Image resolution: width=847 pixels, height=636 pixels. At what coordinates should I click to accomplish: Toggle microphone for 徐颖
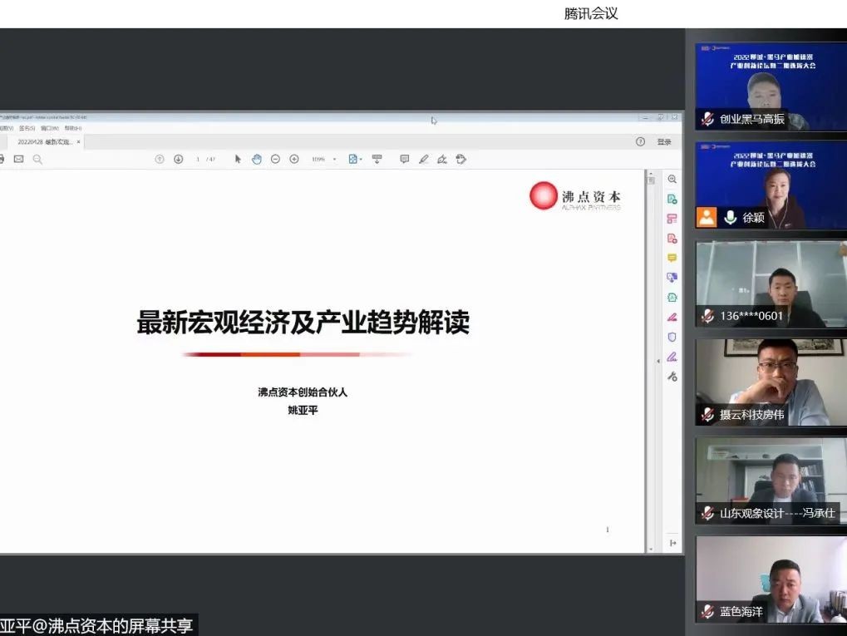731,218
